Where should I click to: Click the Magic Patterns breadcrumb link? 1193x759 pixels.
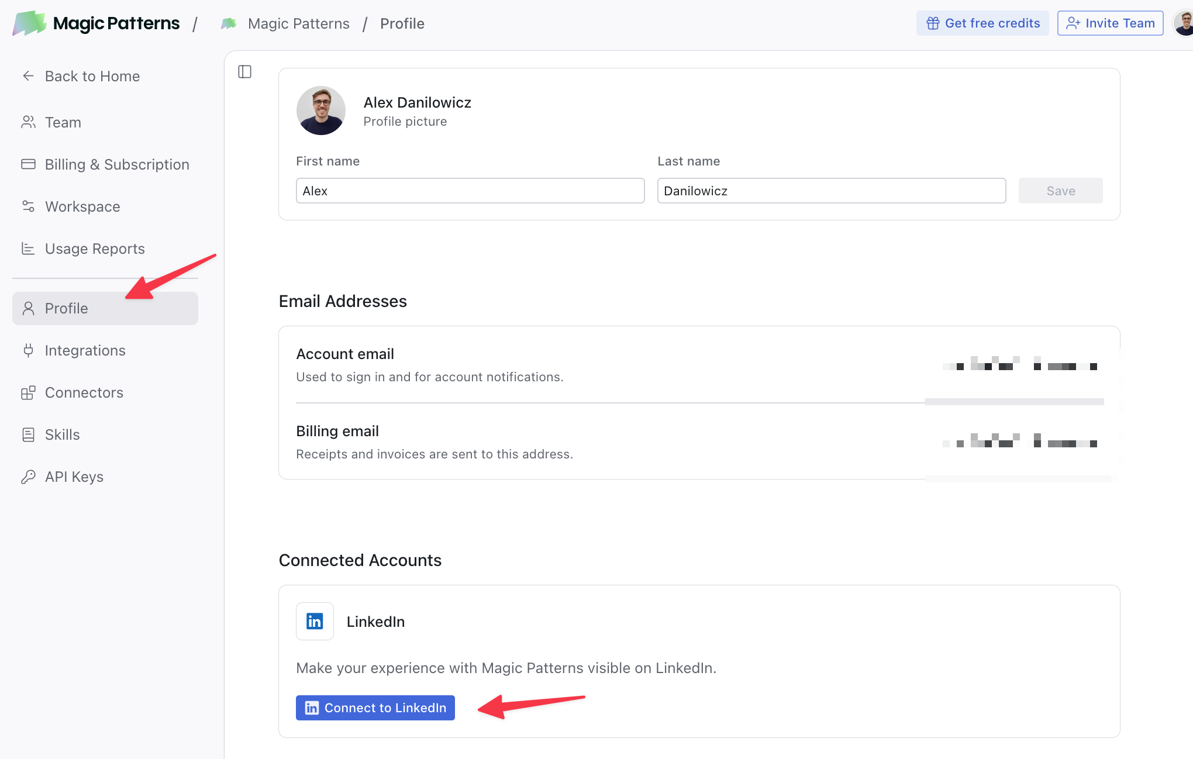[298, 23]
